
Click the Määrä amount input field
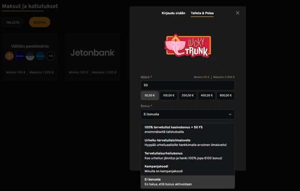click(x=187, y=85)
